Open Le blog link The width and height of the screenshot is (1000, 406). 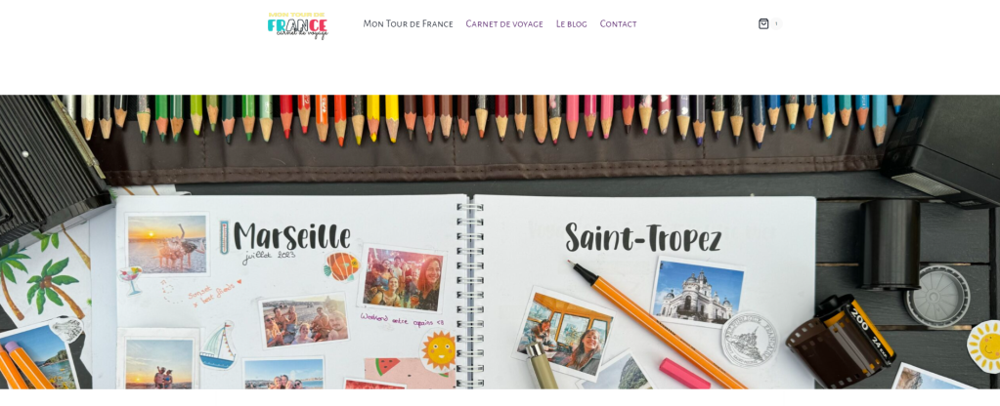[x=572, y=23]
